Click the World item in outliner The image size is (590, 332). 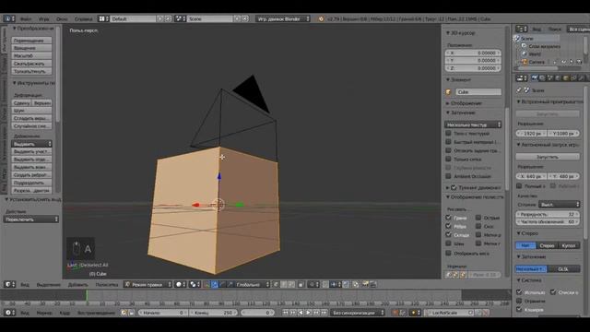[535, 53]
